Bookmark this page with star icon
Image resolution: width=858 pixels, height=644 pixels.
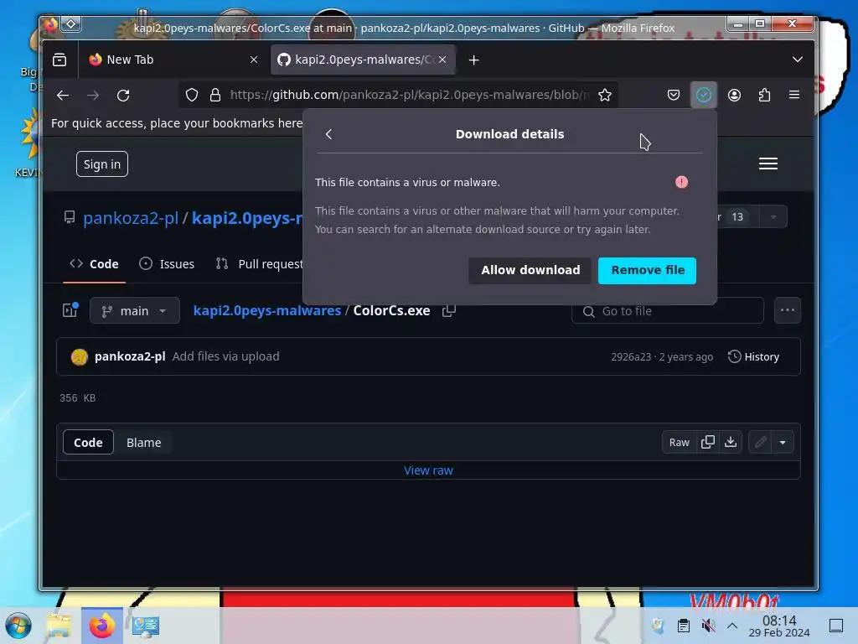[605, 96]
